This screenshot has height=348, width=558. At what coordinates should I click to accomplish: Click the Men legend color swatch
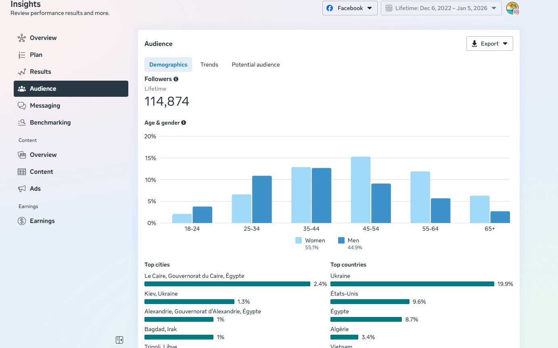(341, 240)
